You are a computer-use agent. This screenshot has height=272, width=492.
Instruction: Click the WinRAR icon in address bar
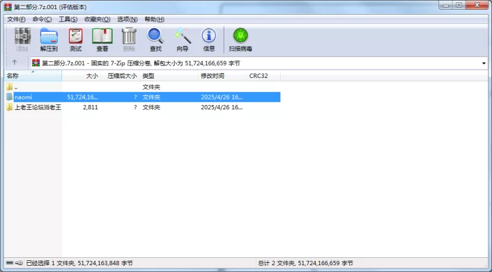point(36,63)
